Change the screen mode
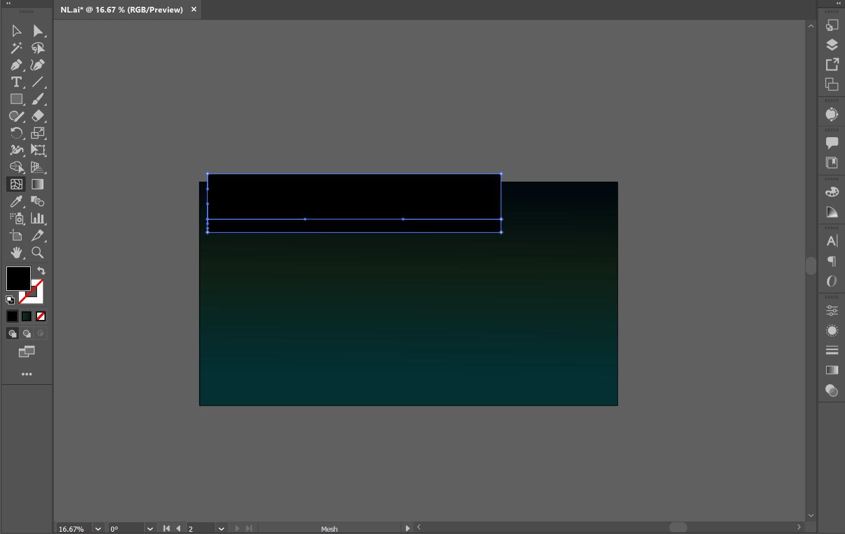The width and height of the screenshot is (845, 534). pos(26,352)
